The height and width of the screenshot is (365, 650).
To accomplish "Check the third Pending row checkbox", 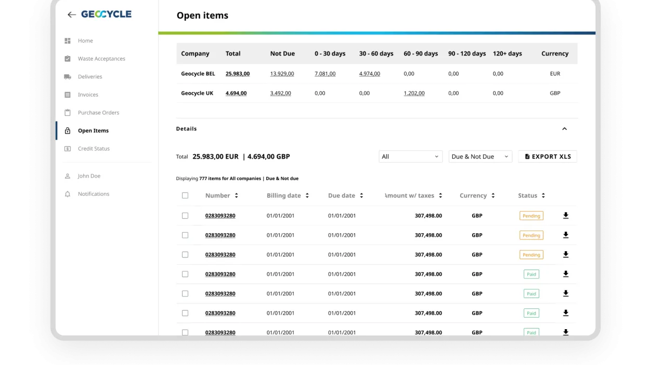I will tap(185, 254).
